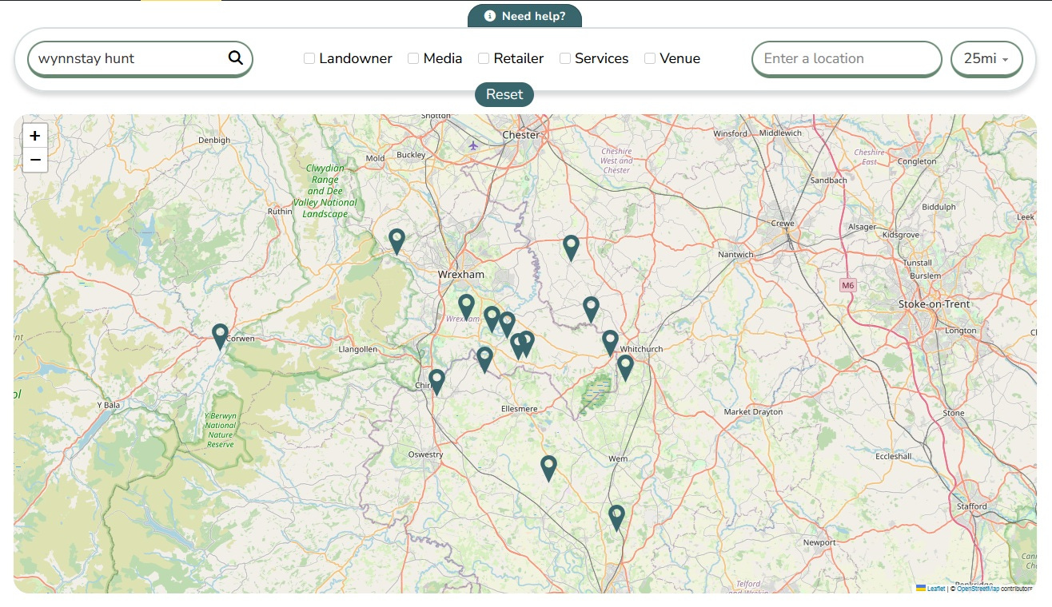Image resolution: width=1052 pixels, height=607 pixels.
Task: Click the Ellesmere label on the map
Action: (519, 409)
